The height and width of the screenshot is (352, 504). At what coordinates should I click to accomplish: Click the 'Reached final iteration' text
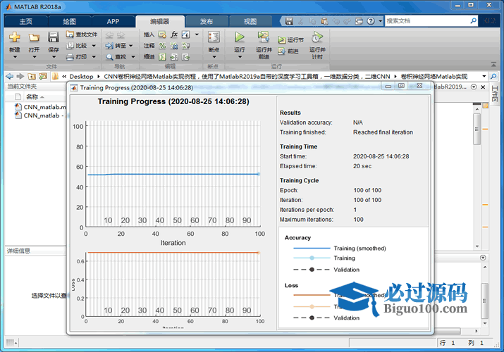pyautogui.click(x=383, y=132)
